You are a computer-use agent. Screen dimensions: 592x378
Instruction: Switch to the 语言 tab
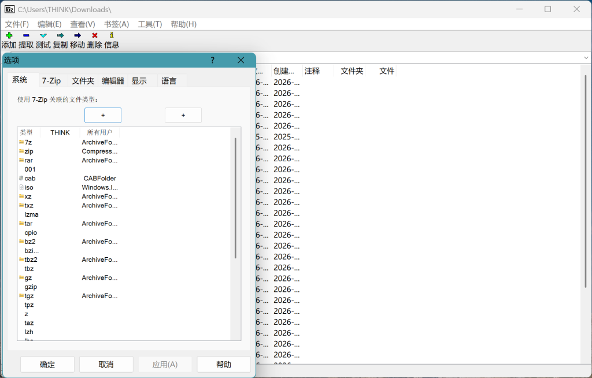point(169,81)
